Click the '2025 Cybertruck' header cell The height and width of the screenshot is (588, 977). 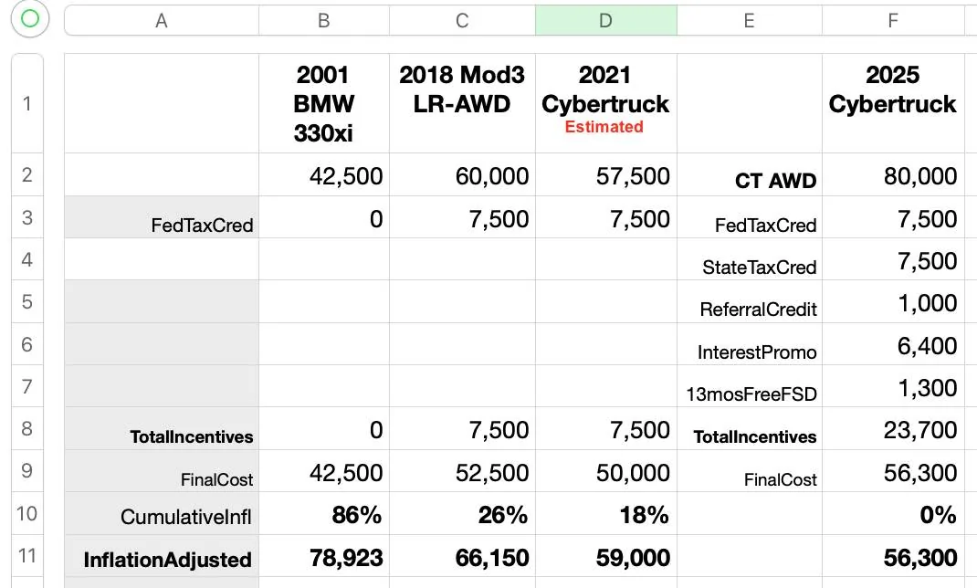pyautogui.click(x=893, y=103)
